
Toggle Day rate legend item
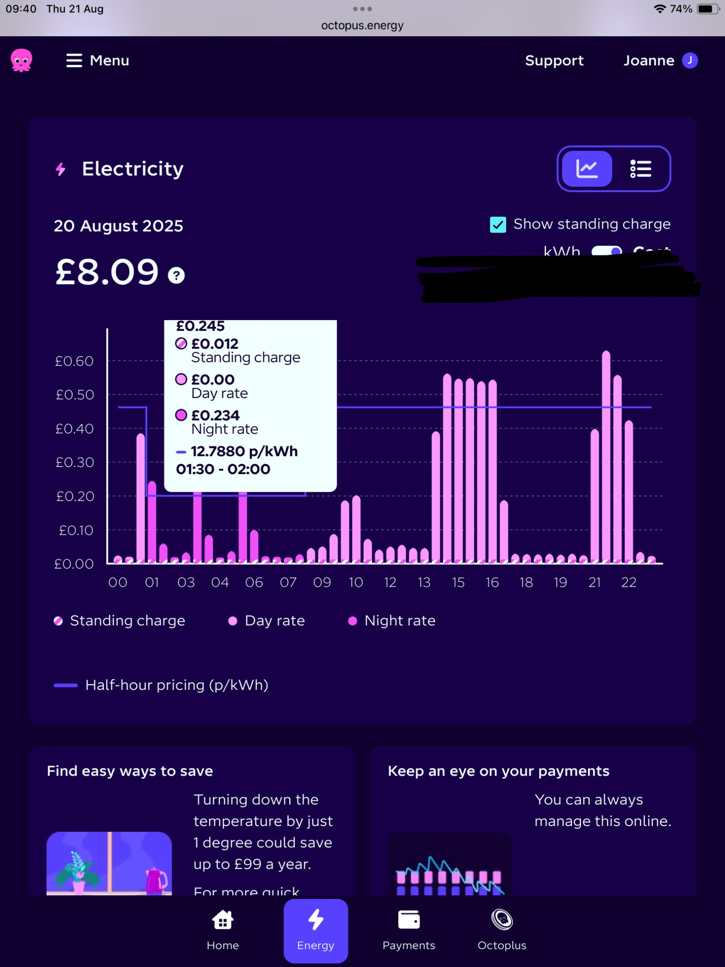[266, 621]
